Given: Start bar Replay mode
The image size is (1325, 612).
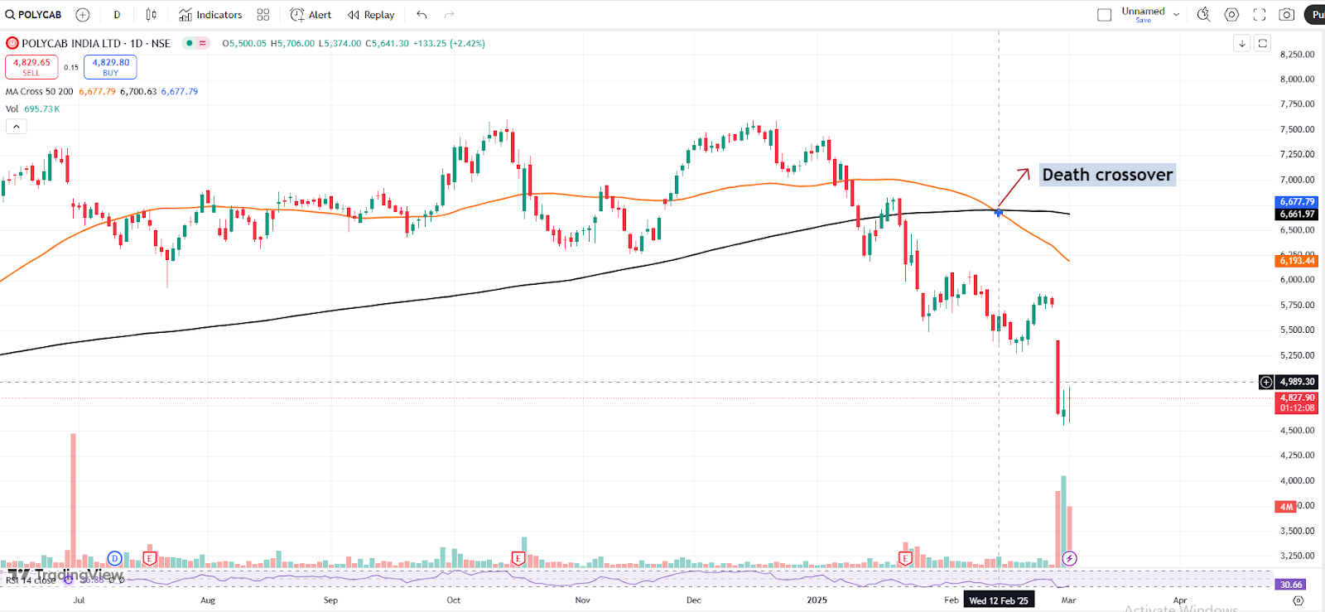Looking at the screenshot, I should [x=371, y=15].
